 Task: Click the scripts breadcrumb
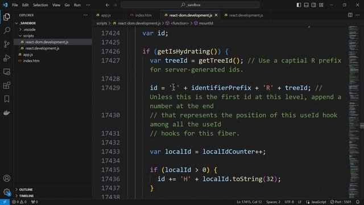tap(102, 23)
